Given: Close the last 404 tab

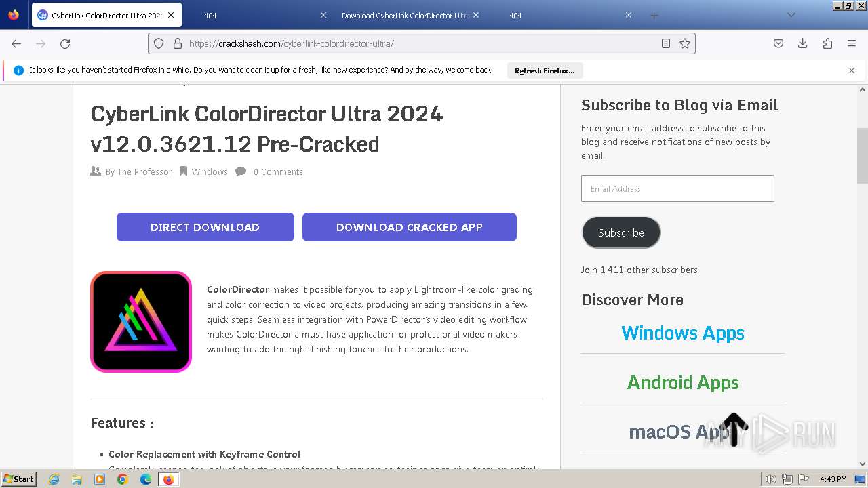Looking at the screenshot, I should (628, 15).
